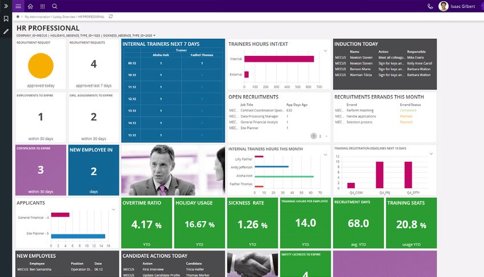Click the refresh icon beside breadcrumb

tap(110, 17)
